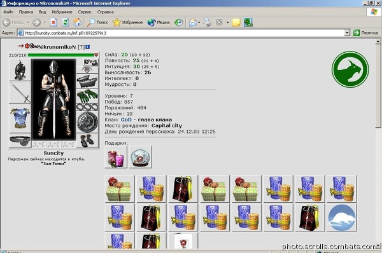Expand the Mail dropdown arrow
The width and height of the screenshot is (382, 253).
pyautogui.click(x=199, y=22)
